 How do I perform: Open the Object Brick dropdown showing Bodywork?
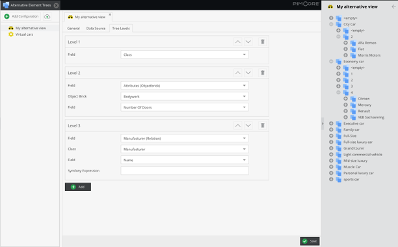pos(185,96)
